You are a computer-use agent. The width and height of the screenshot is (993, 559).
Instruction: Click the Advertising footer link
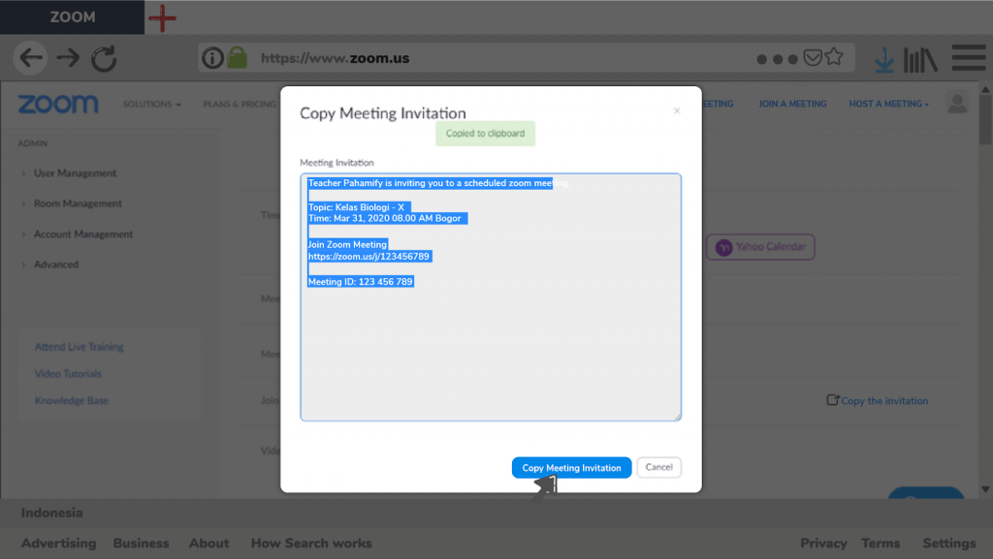(x=59, y=543)
